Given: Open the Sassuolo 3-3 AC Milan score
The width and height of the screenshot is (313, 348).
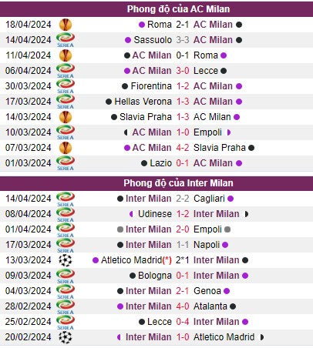Looking at the screenshot, I should click(183, 40).
